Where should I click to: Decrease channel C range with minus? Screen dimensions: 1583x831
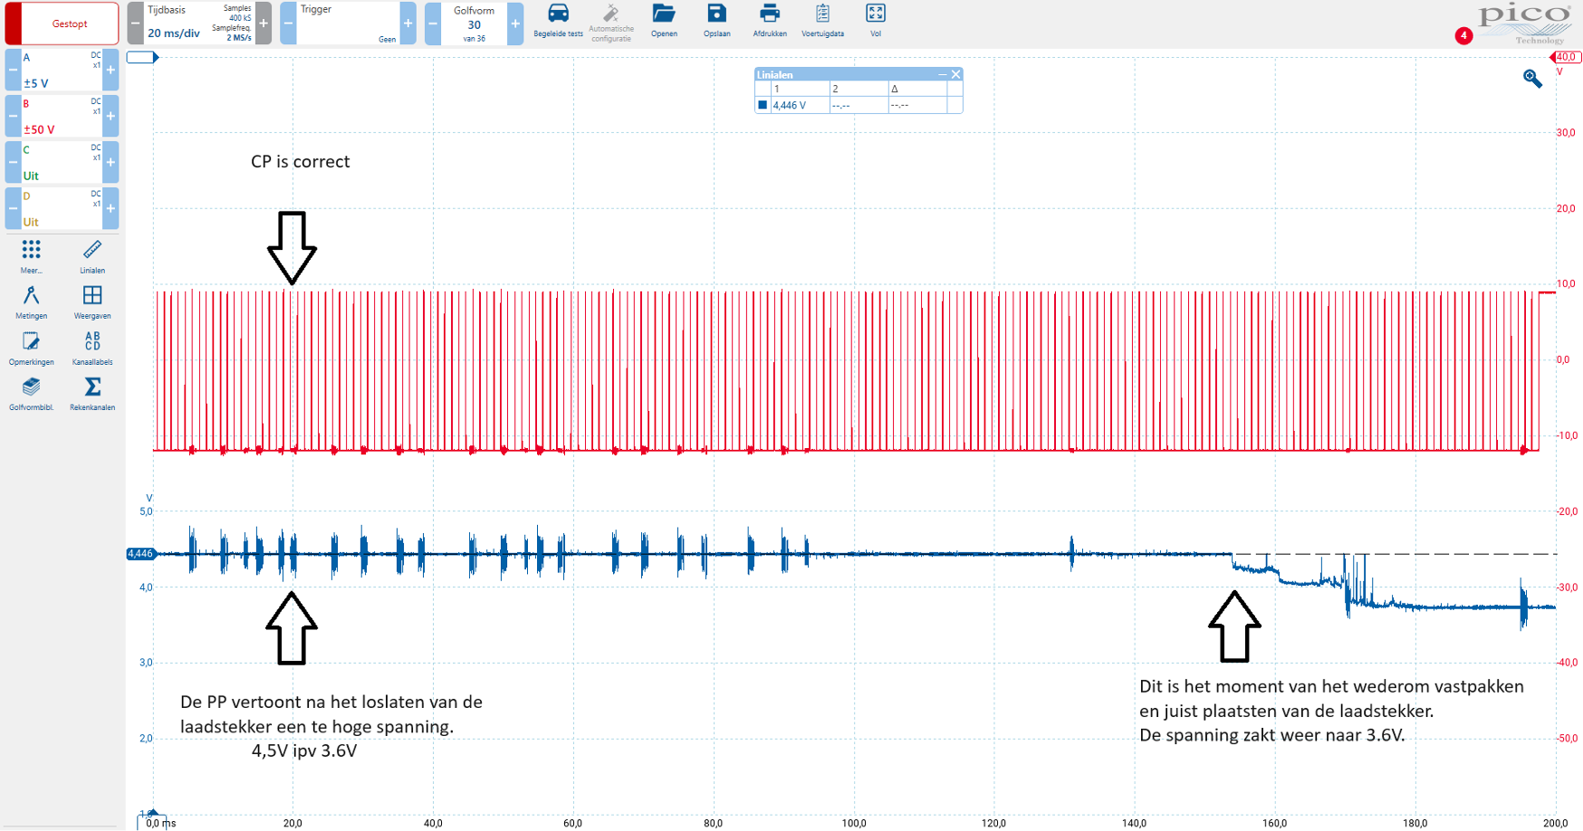(13, 162)
